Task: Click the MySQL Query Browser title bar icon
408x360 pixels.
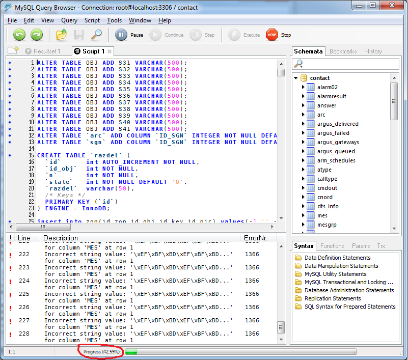Action: pos(8,7)
